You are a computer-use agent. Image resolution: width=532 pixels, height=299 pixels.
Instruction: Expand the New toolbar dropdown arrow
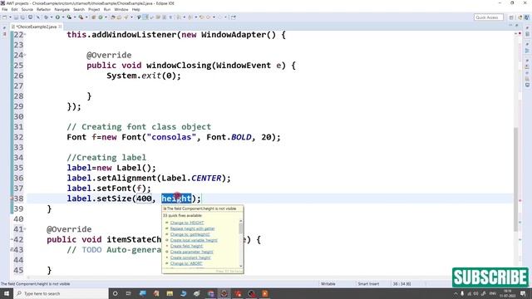click(10, 17)
